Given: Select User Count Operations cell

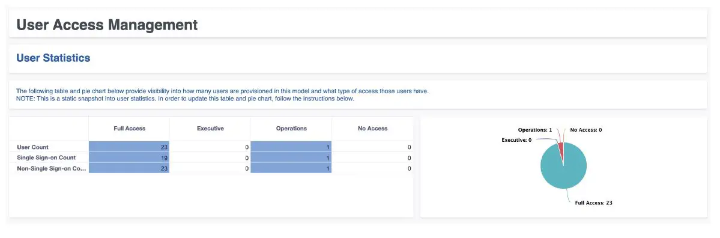Looking at the screenshot, I should pyautogui.click(x=291, y=147).
